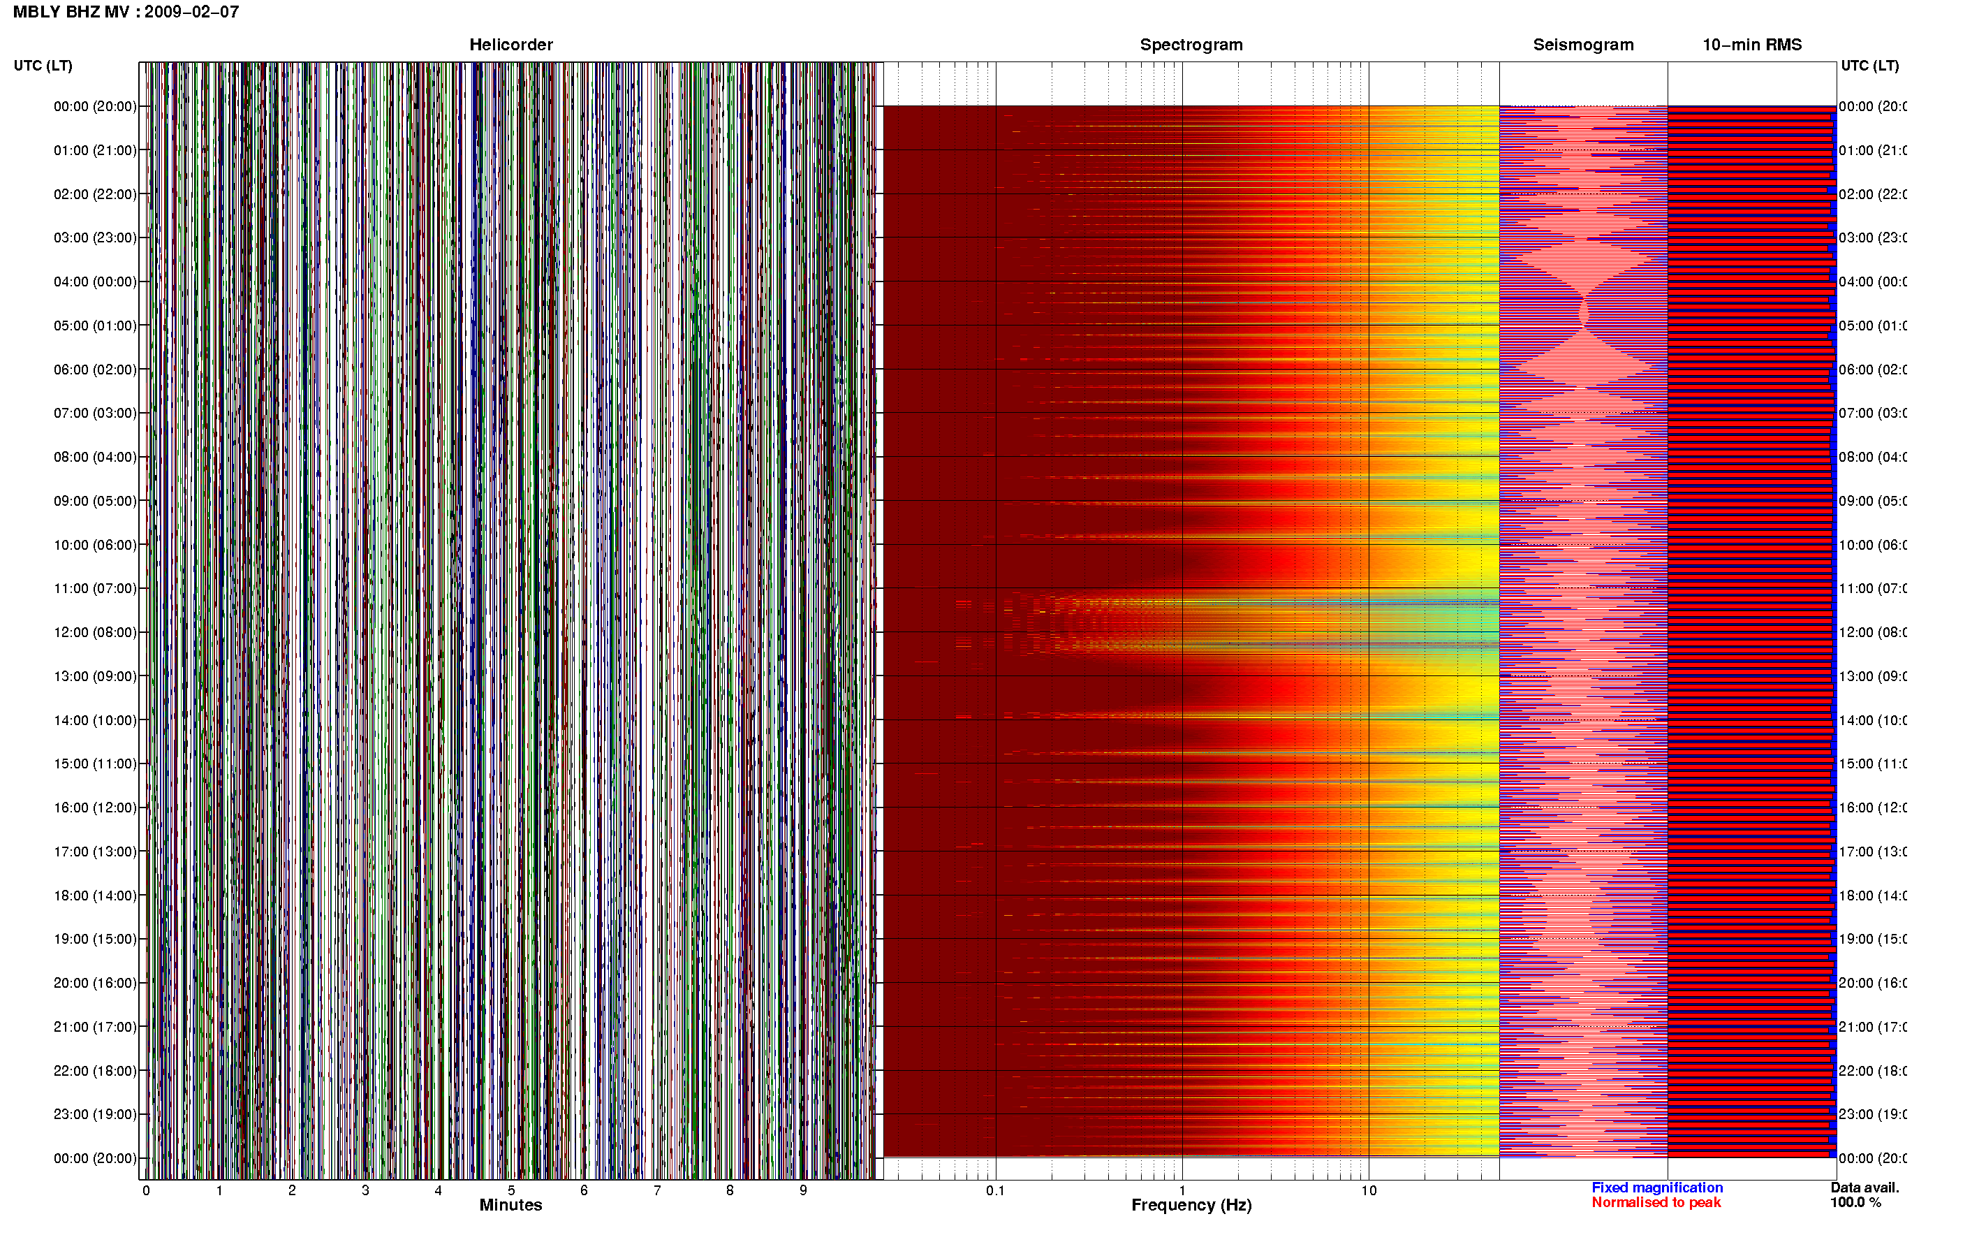The height and width of the screenshot is (1242, 1986).
Task: Click the helicorder minute tick label 9
Action: pyautogui.click(x=803, y=1191)
